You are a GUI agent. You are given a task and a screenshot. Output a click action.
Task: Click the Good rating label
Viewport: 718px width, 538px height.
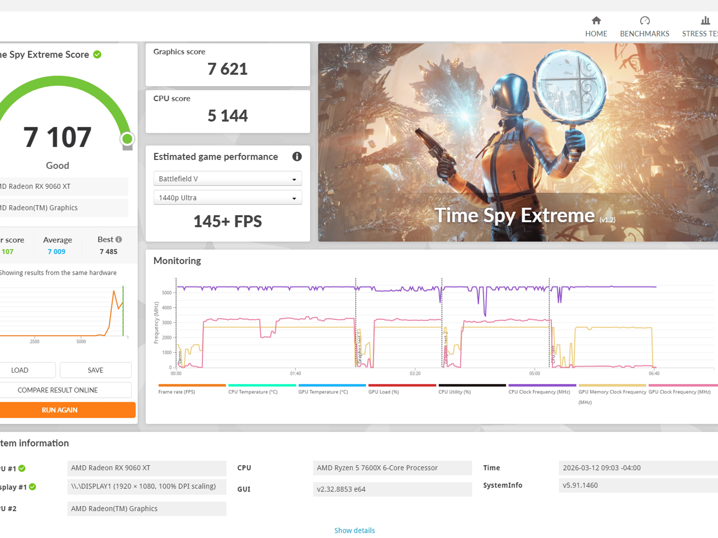click(x=57, y=166)
